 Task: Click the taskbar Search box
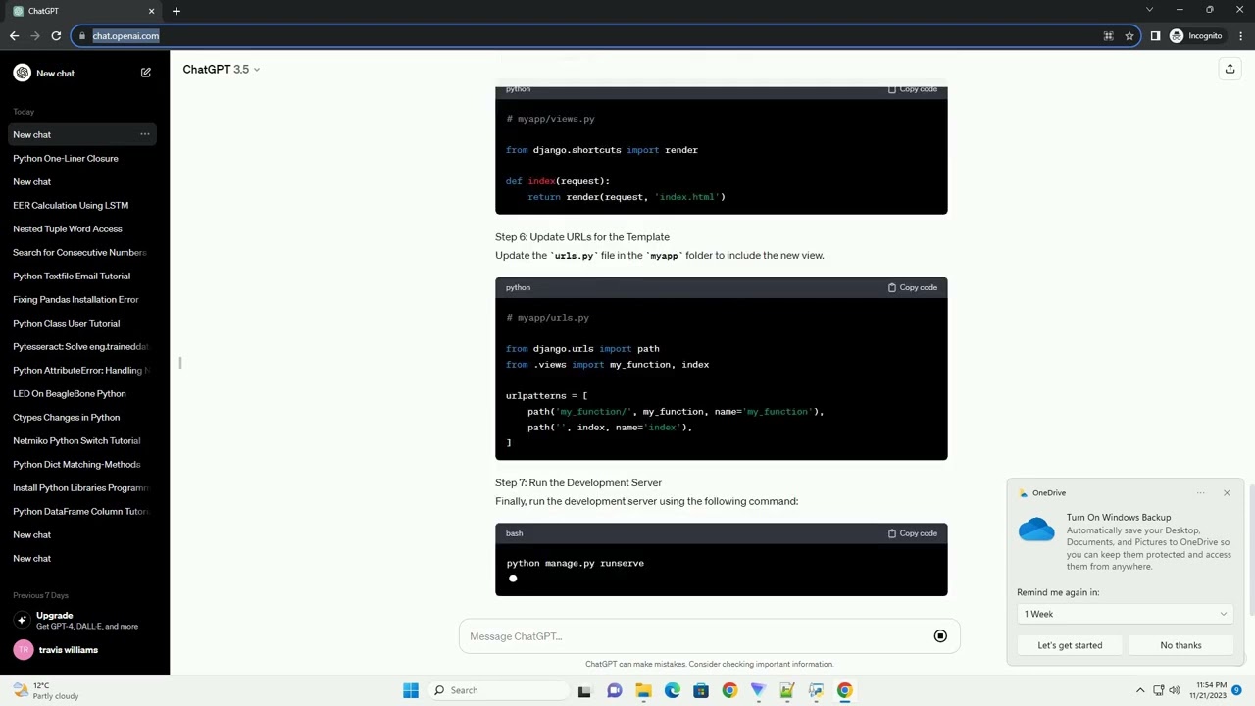(500, 690)
